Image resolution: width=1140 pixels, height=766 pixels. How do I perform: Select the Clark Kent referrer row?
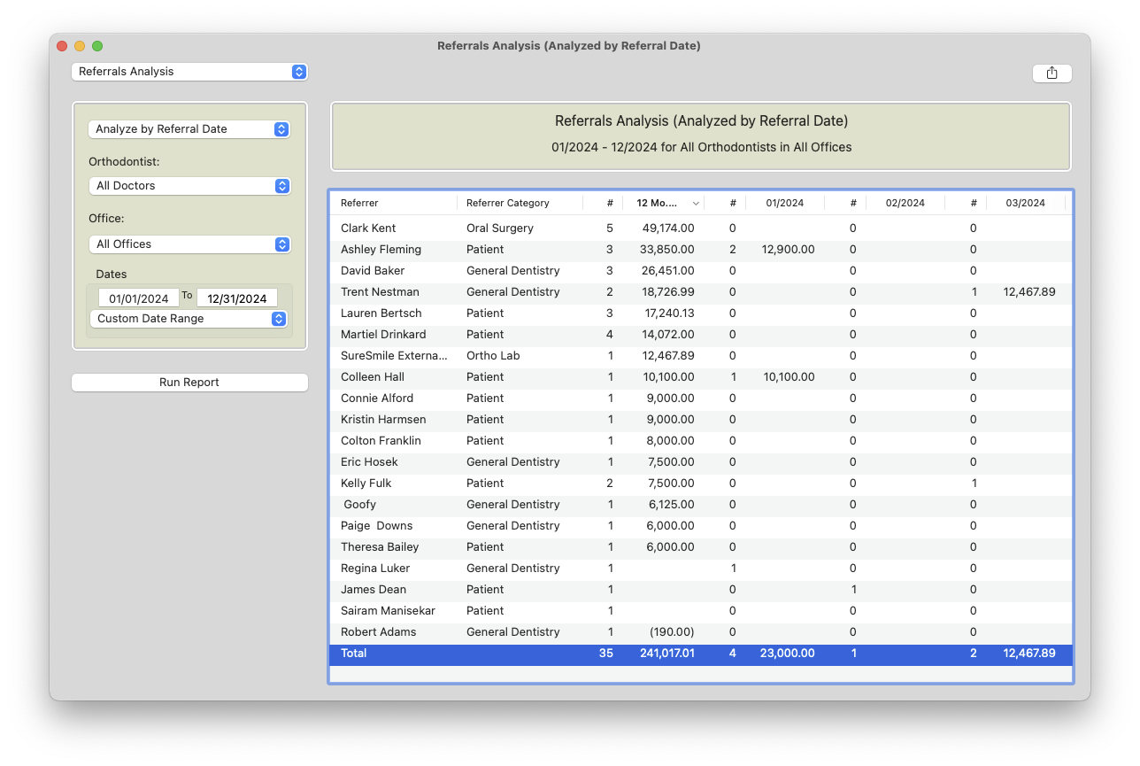pyautogui.click(x=701, y=228)
